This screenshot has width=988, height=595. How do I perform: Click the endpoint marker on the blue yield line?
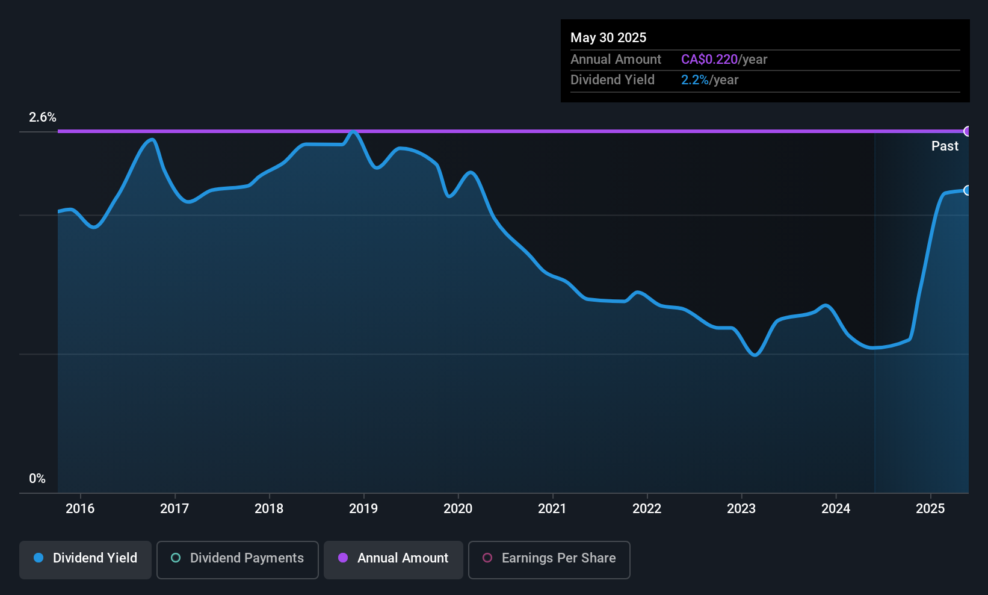click(967, 190)
